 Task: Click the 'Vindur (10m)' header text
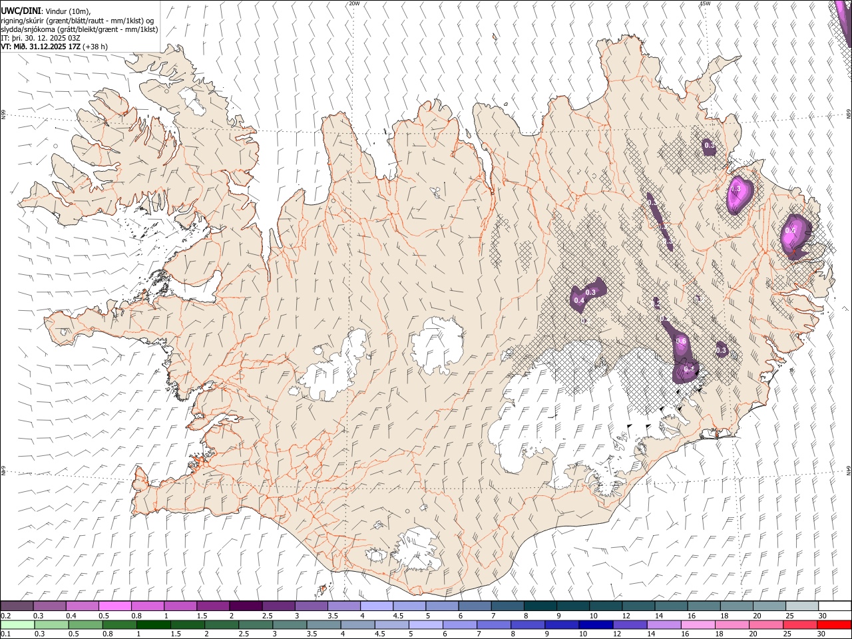pos(67,11)
